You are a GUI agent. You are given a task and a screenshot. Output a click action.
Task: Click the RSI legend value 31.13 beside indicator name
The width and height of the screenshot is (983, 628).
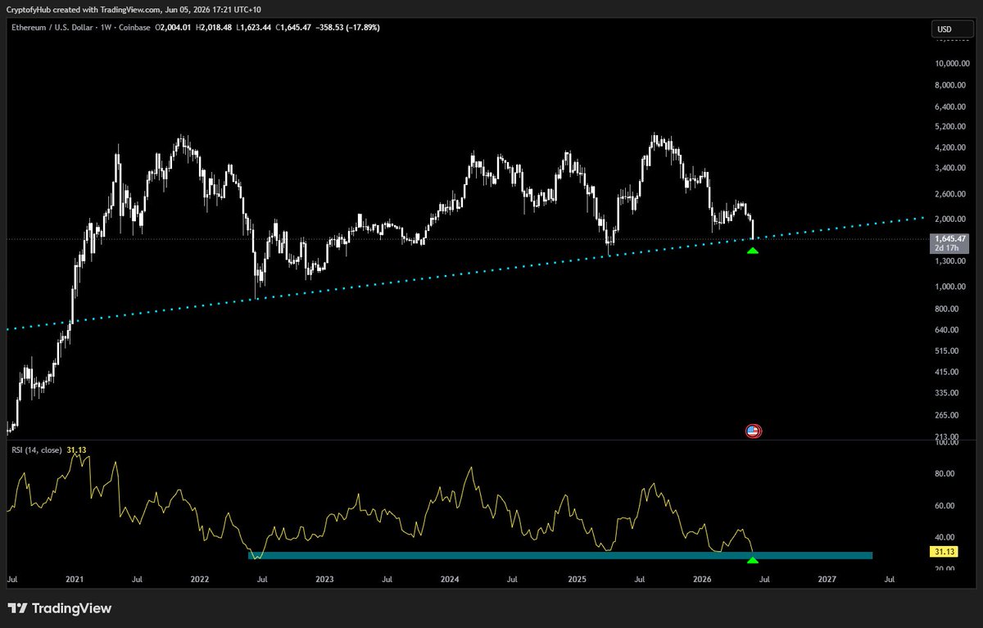pos(78,450)
